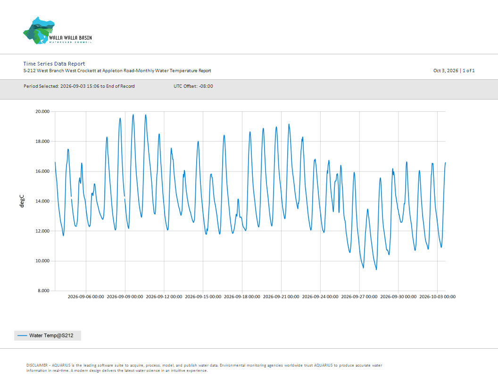
Task: Click the 2026-09-21 00:00 x-axis label
Action: click(281, 297)
